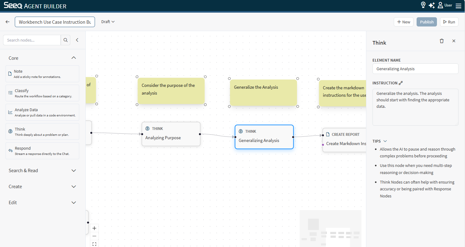465x247 pixels.
Task: Collapse the Core section
Action: point(74,58)
